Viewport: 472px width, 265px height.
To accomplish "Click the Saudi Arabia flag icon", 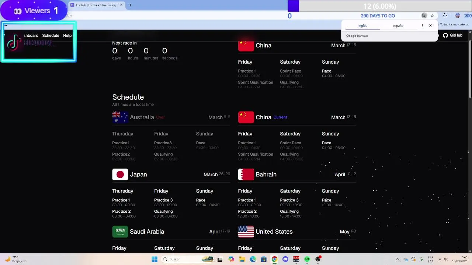I will [x=120, y=232].
